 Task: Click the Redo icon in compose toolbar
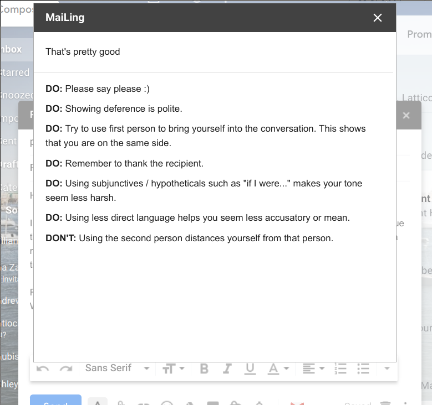(x=66, y=368)
